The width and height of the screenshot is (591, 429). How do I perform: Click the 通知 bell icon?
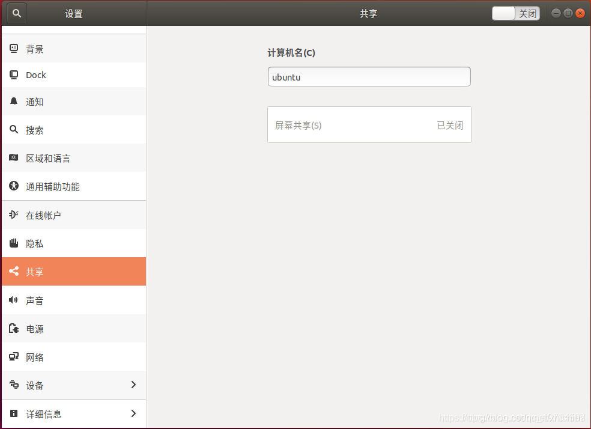pos(14,102)
